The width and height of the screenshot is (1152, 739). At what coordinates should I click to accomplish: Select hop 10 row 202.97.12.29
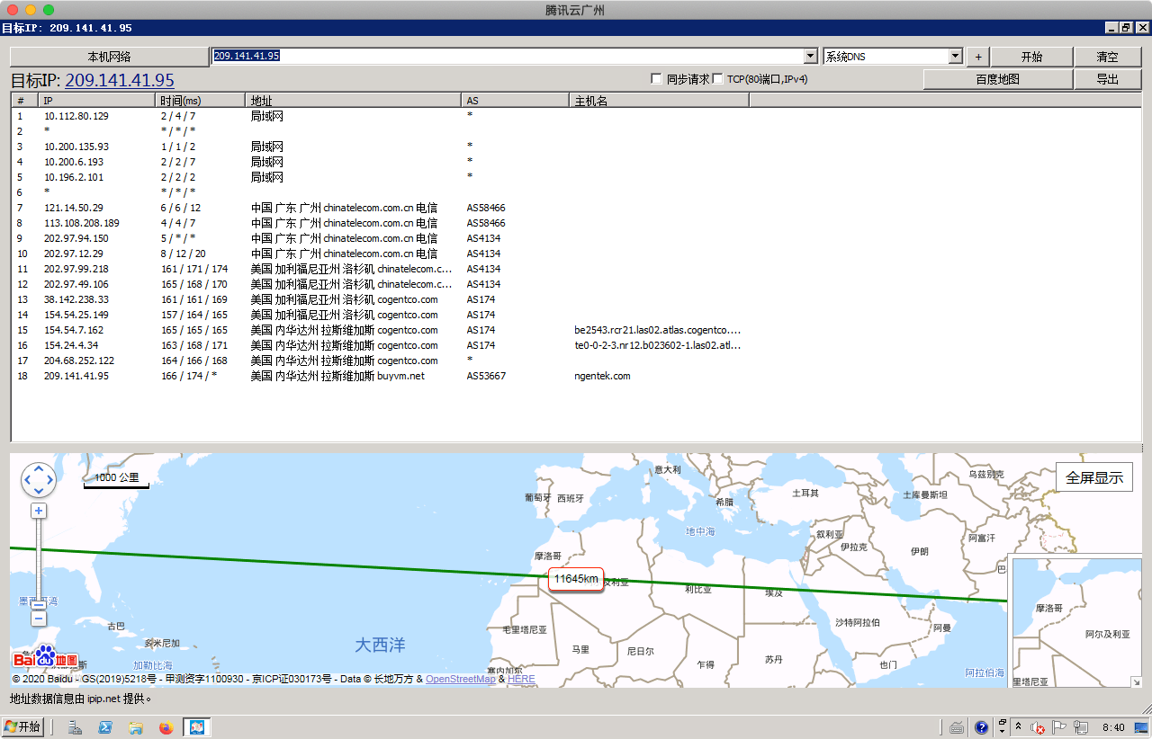(576, 254)
